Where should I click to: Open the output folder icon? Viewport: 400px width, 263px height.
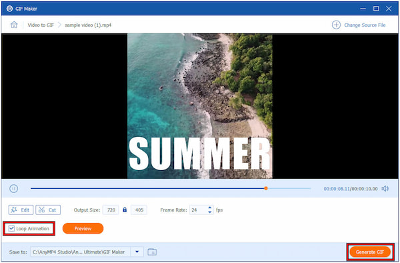[152, 252]
